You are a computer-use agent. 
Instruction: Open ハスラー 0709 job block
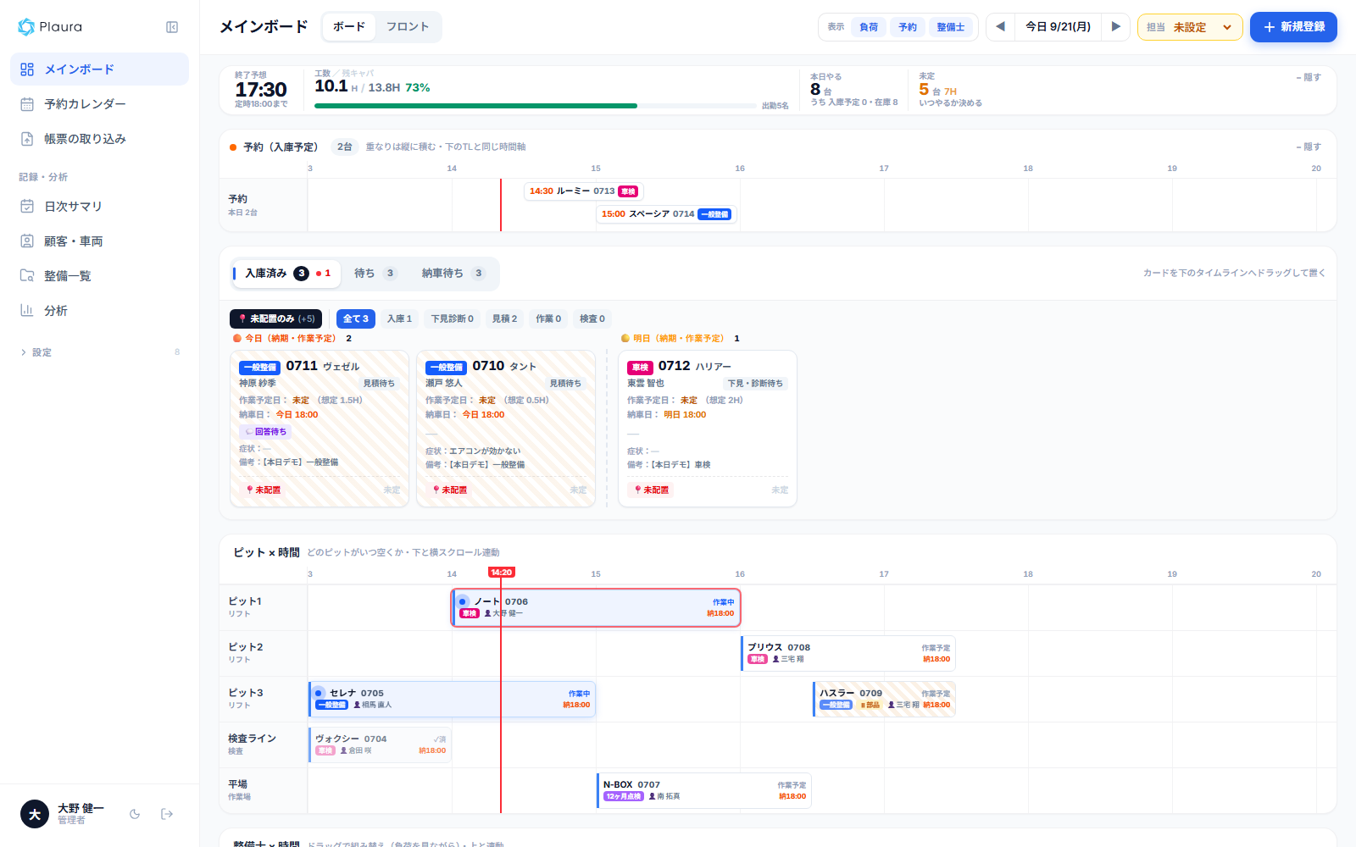(x=884, y=699)
